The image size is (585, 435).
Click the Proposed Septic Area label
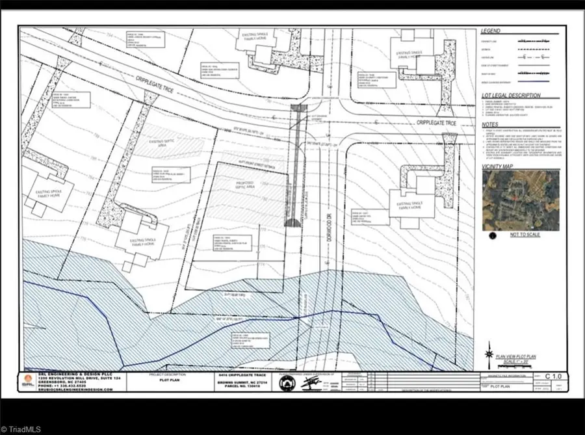[245, 184]
